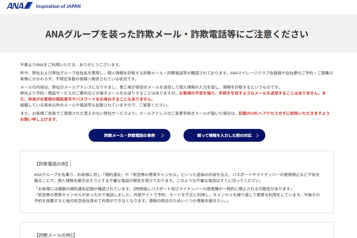Click chevron arrow on 誤って情報を入力した際の対応 button

pyautogui.click(x=258, y=135)
